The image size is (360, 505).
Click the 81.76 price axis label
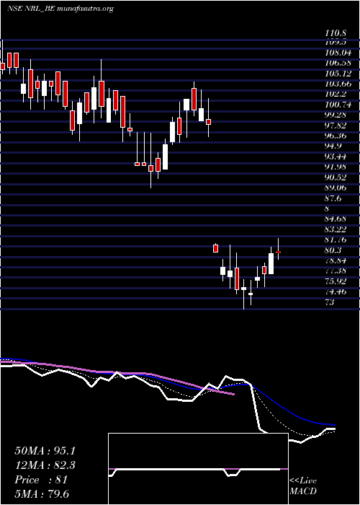(337, 240)
